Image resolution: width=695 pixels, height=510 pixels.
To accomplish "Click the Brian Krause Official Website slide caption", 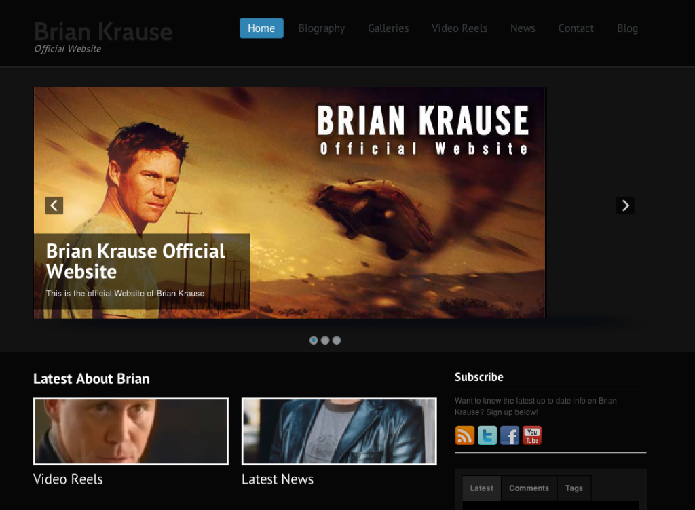I will pyautogui.click(x=136, y=261).
